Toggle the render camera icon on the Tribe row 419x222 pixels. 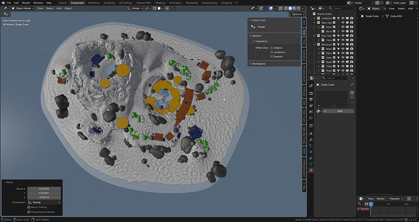coord(352,66)
